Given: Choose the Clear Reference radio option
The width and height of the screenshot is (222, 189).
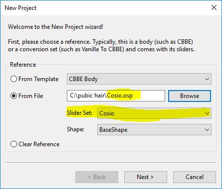Looking at the screenshot, I should click(13, 144).
